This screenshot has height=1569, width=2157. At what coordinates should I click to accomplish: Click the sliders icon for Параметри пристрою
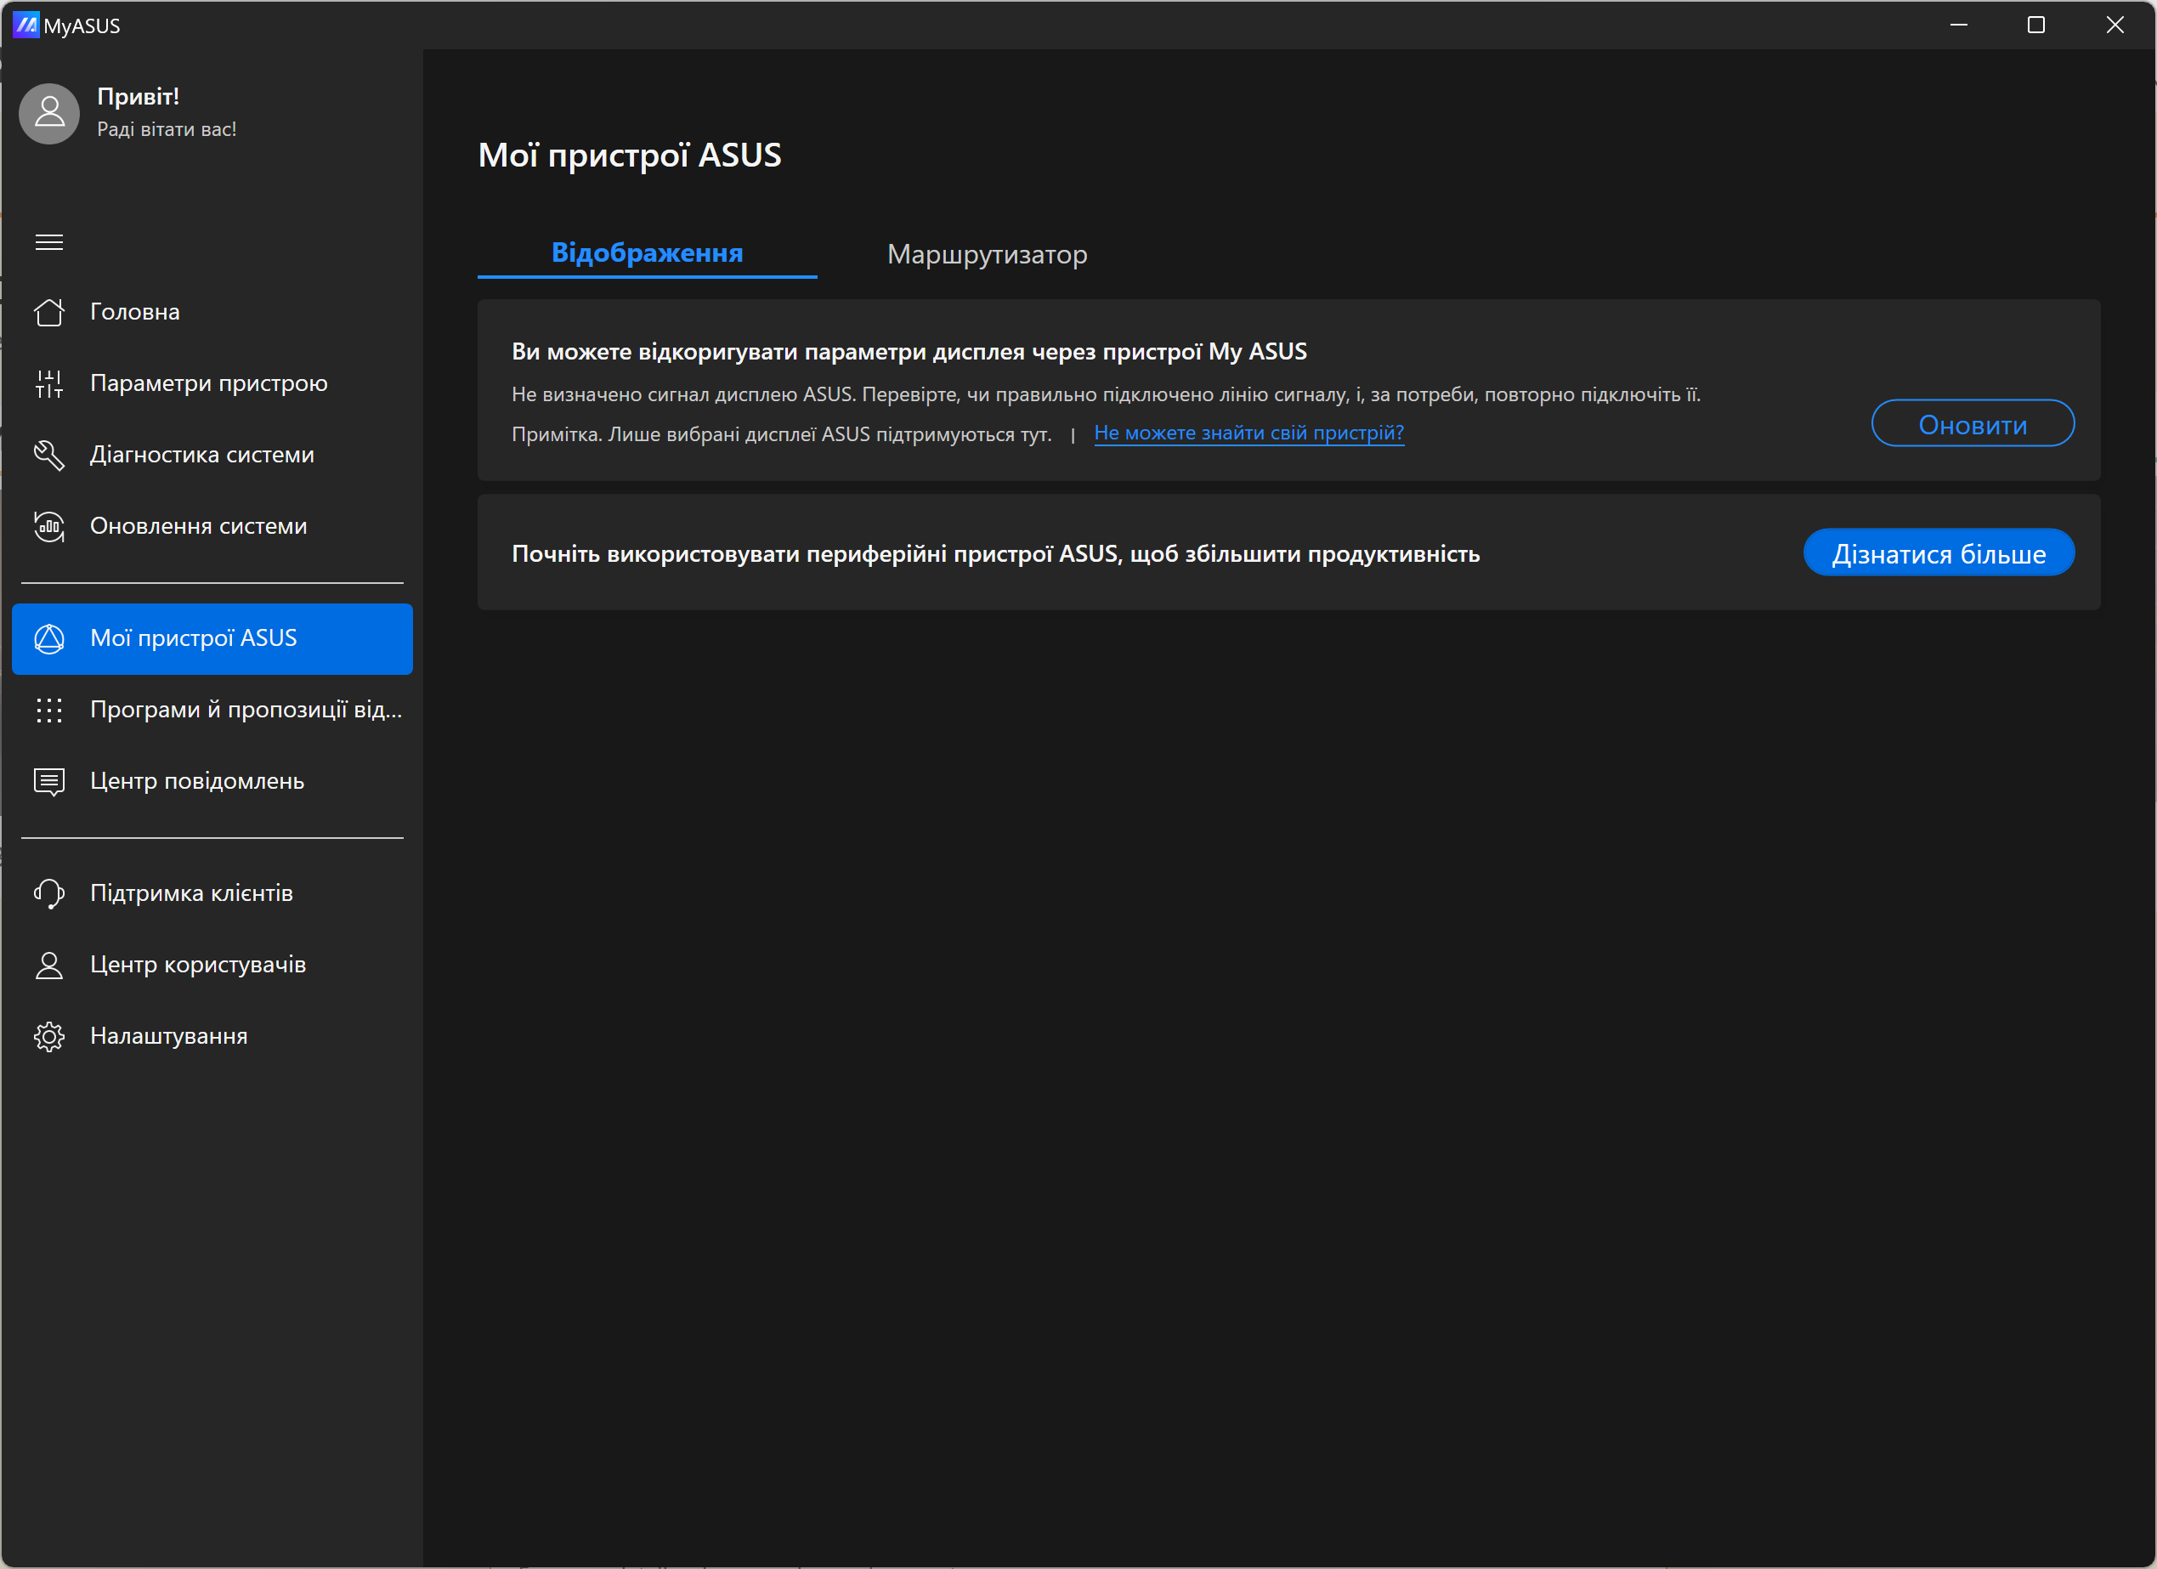(49, 383)
